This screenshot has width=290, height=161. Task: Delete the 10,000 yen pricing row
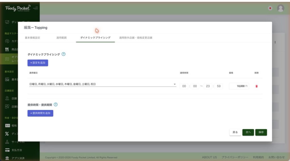257,86
